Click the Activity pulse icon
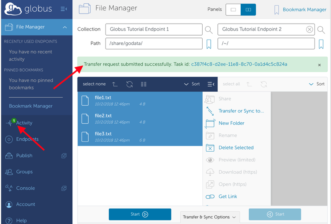 click(x=9, y=123)
